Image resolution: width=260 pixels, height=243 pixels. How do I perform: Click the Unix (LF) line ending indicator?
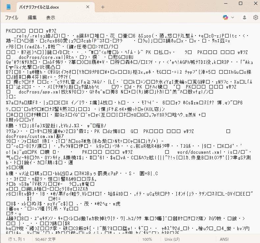(x=172, y=239)
